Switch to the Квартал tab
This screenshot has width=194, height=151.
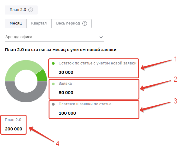pos(39,24)
